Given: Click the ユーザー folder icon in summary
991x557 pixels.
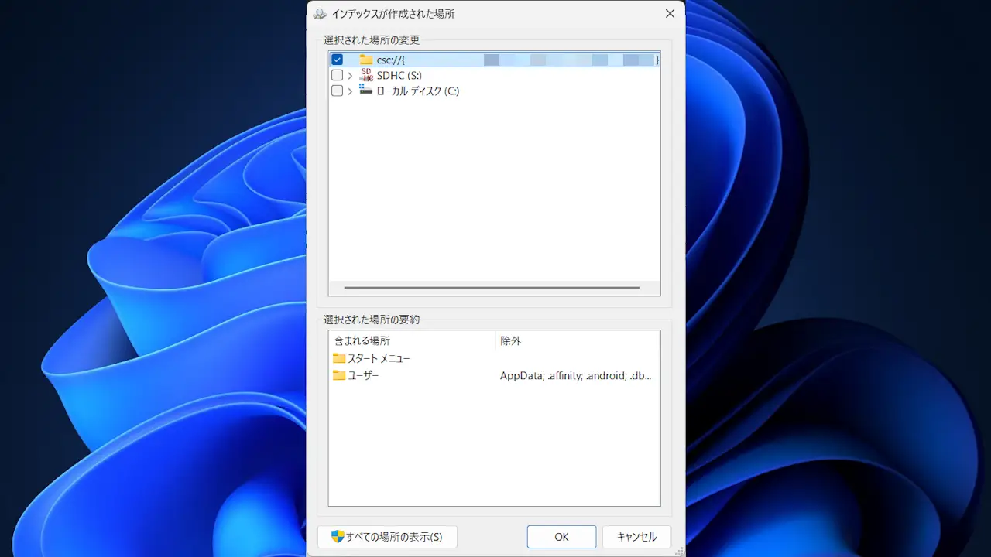Looking at the screenshot, I should tap(339, 375).
